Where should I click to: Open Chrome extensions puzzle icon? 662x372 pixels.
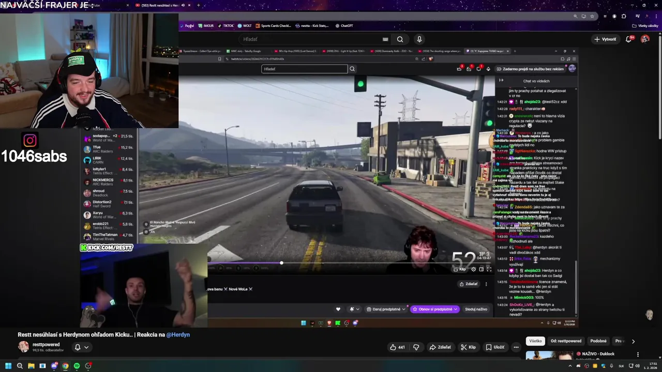click(624, 16)
